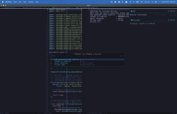The height and width of the screenshot is (114, 177).
Task: Click the __FLUTTER_DEV_LOG__ statusline label
Action: 94,113
